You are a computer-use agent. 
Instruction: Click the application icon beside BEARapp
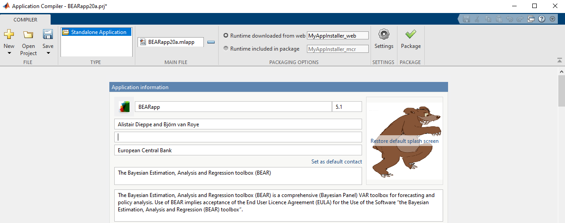coord(124,107)
